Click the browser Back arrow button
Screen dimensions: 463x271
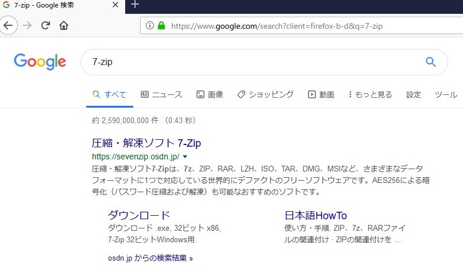(8, 25)
